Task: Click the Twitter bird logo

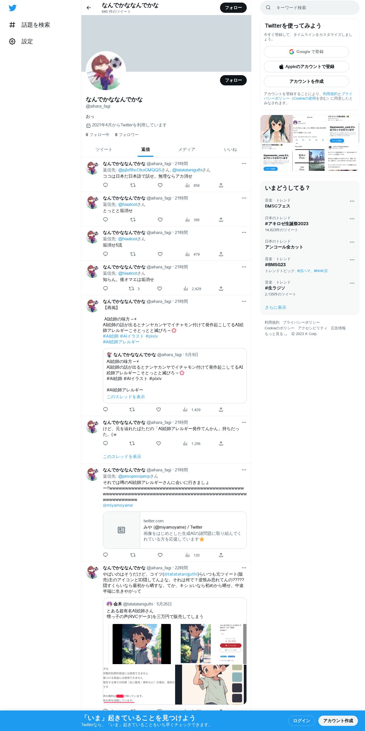Action: coord(13,8)
